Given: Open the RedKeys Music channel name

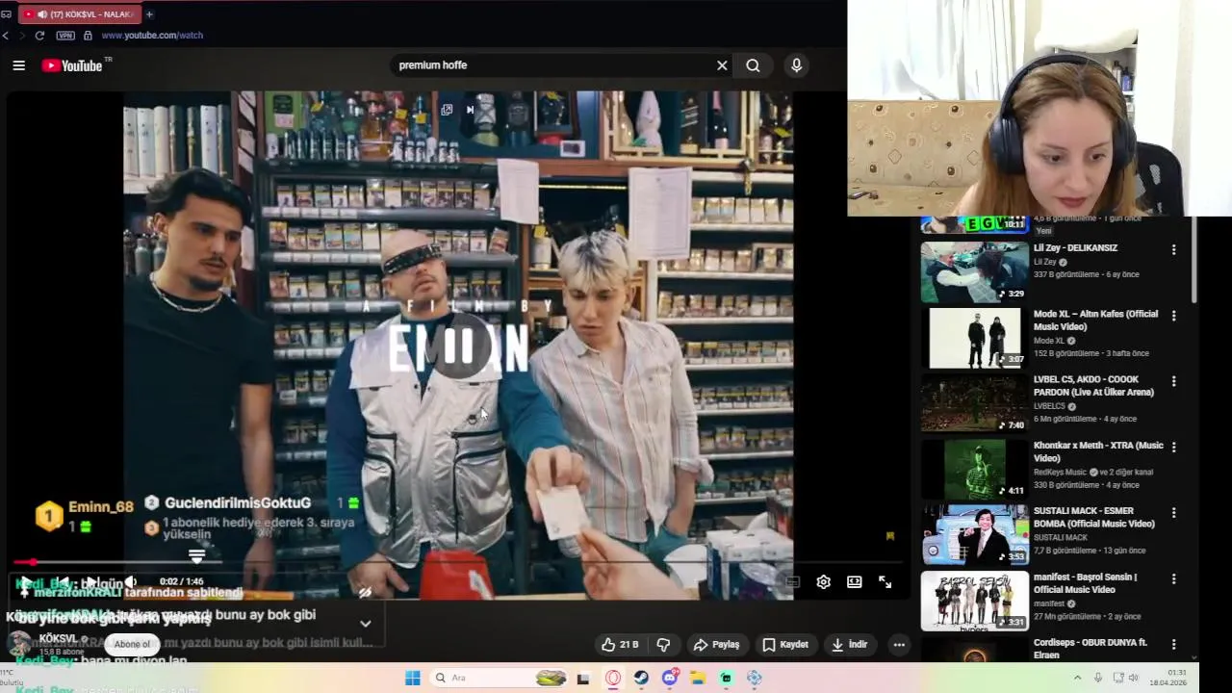Looking at the screenshot, I should [1060, 472].
